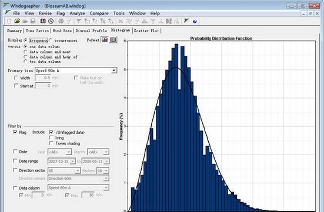Open the Sectors 16 dropdown

click(103, 171)
